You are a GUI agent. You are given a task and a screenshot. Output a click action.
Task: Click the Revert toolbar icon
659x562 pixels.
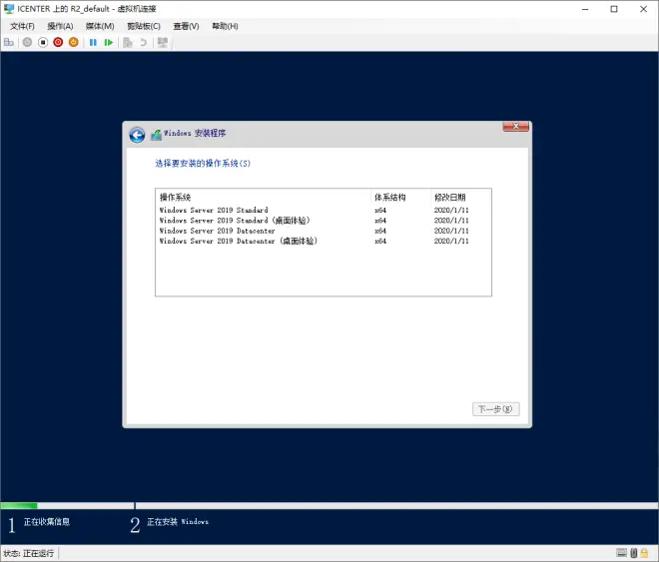click(144, 42)
